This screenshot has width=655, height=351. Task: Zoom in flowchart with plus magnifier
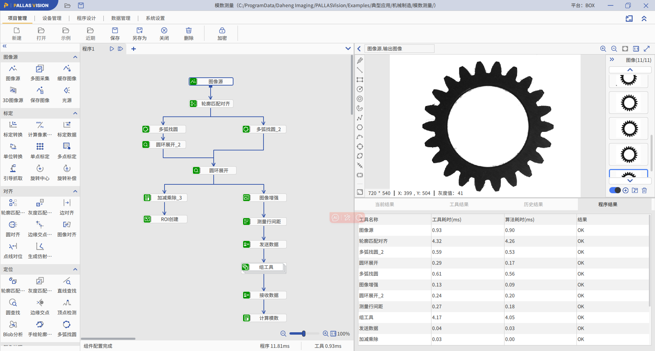click(326, 334)
